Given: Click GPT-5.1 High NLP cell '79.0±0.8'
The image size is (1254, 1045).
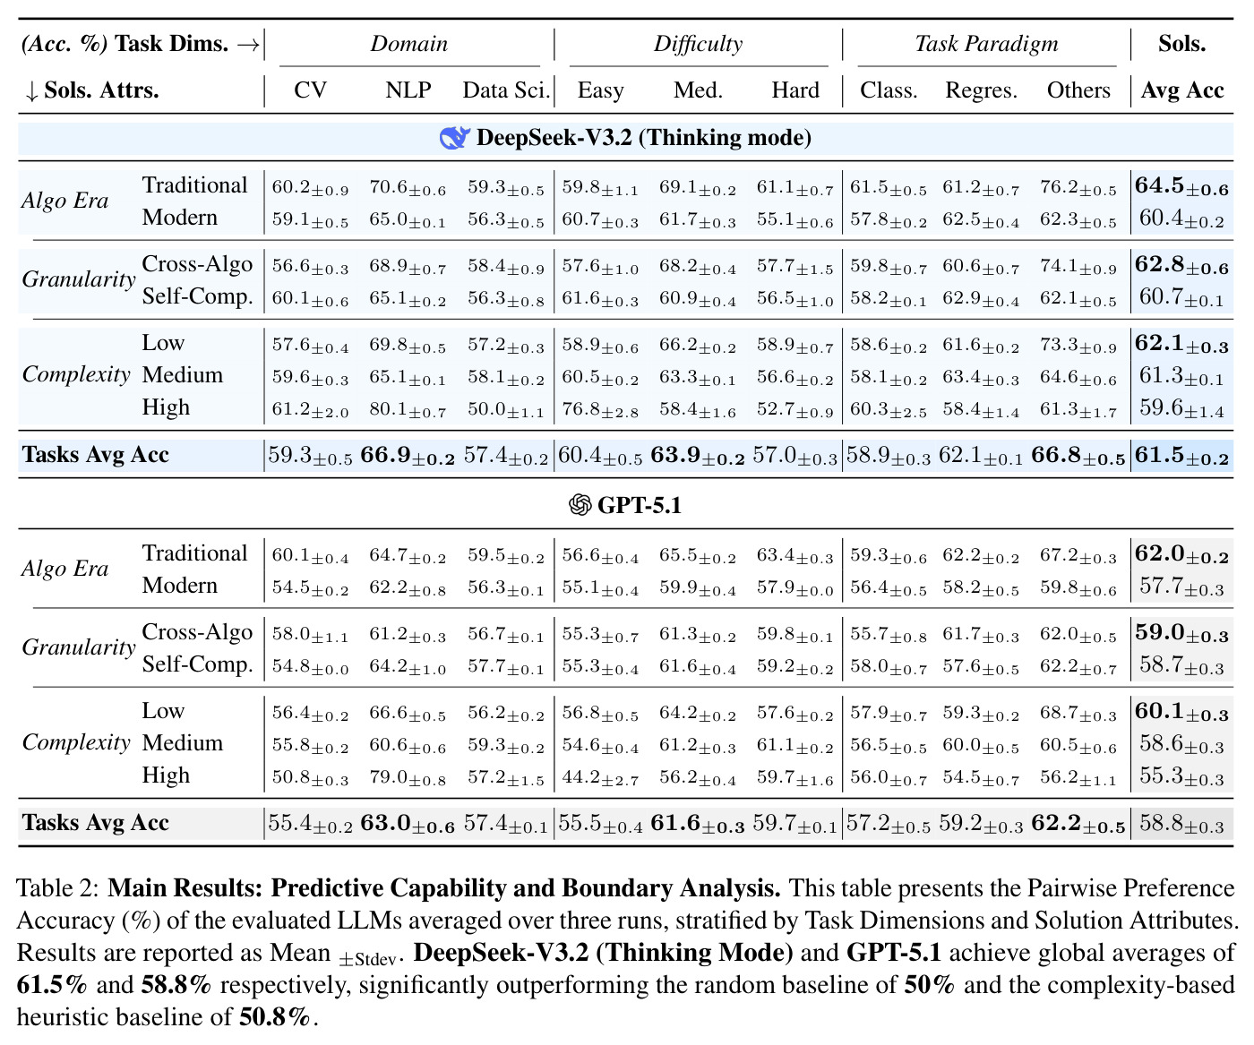Looking at the screenshot, I should (x=408, y=777).
